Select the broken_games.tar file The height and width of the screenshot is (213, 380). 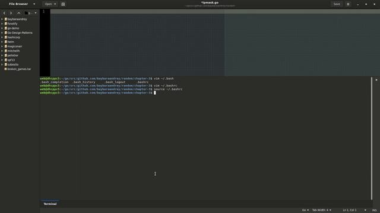(19, 69)
